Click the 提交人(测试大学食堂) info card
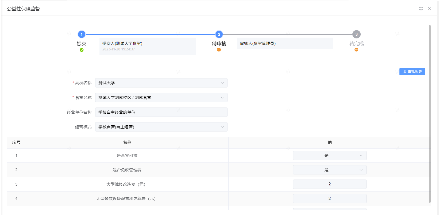This screenshot has height=215, width=439. tap(147, 46)
